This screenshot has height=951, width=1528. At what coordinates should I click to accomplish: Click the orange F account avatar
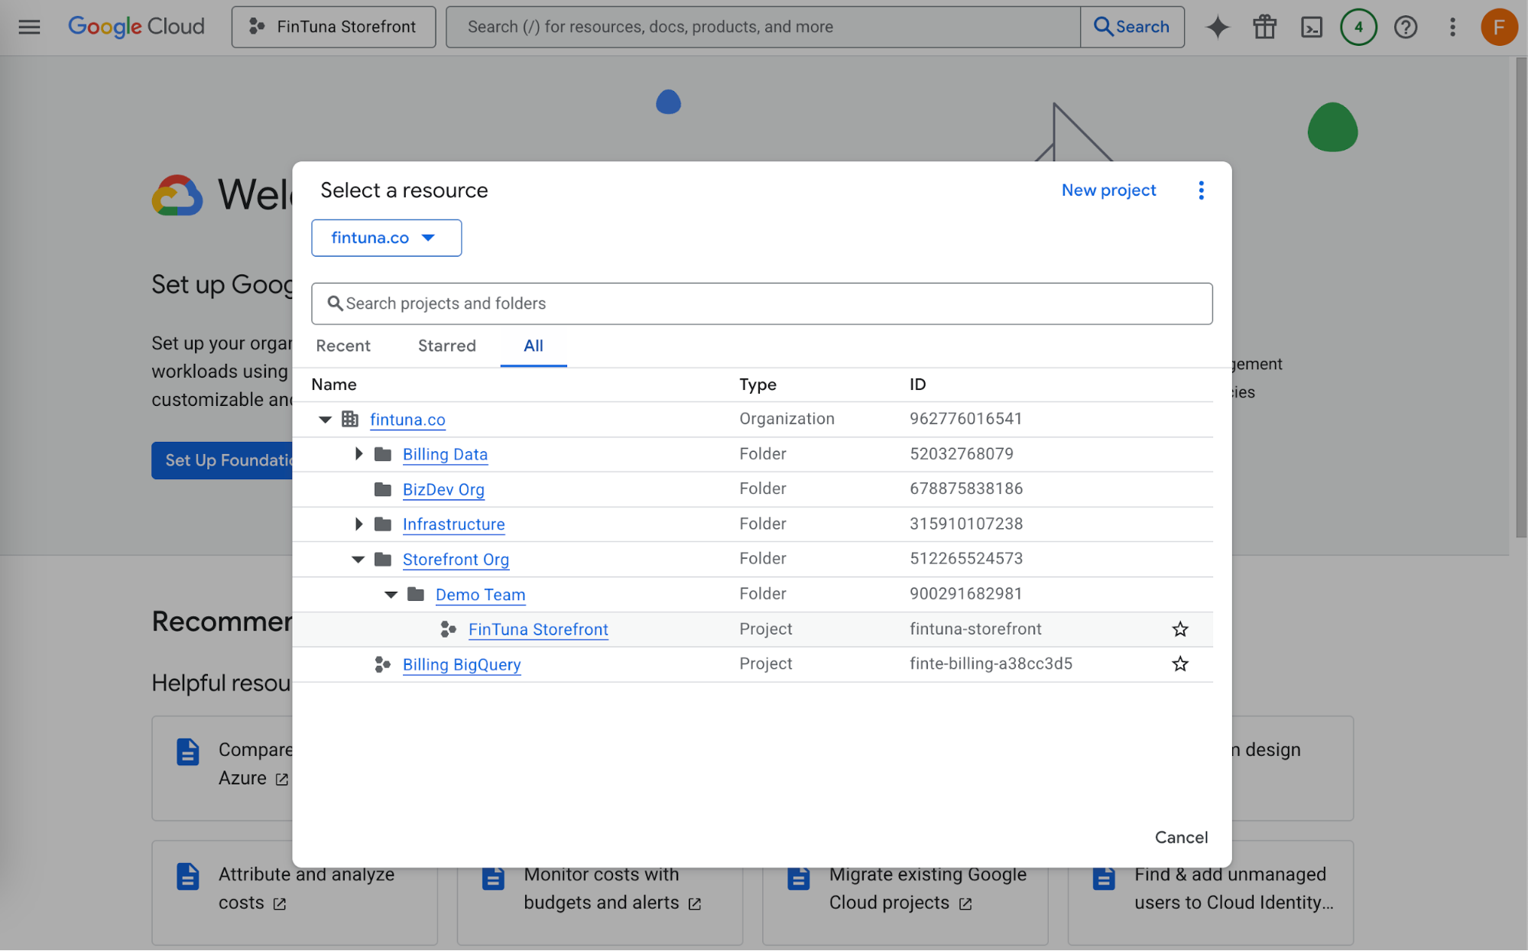[1499, 27]
